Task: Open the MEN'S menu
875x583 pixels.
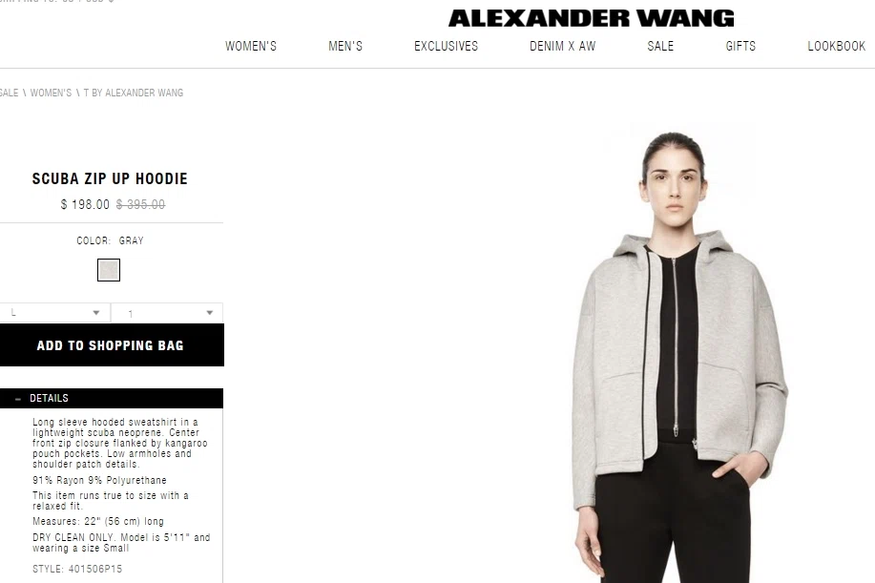Action: 345,47
